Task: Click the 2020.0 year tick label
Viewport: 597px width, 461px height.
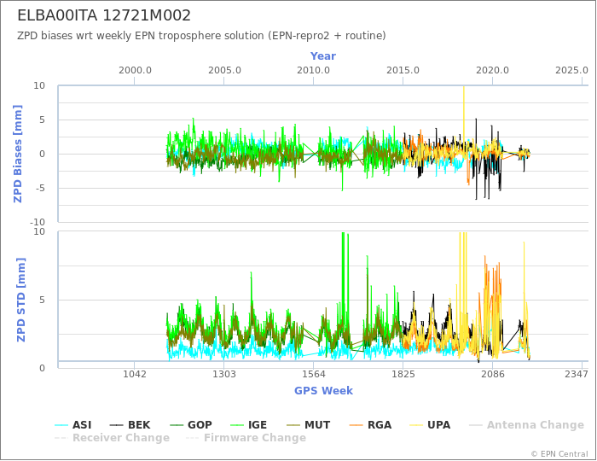Action: [x=492, y=71]
